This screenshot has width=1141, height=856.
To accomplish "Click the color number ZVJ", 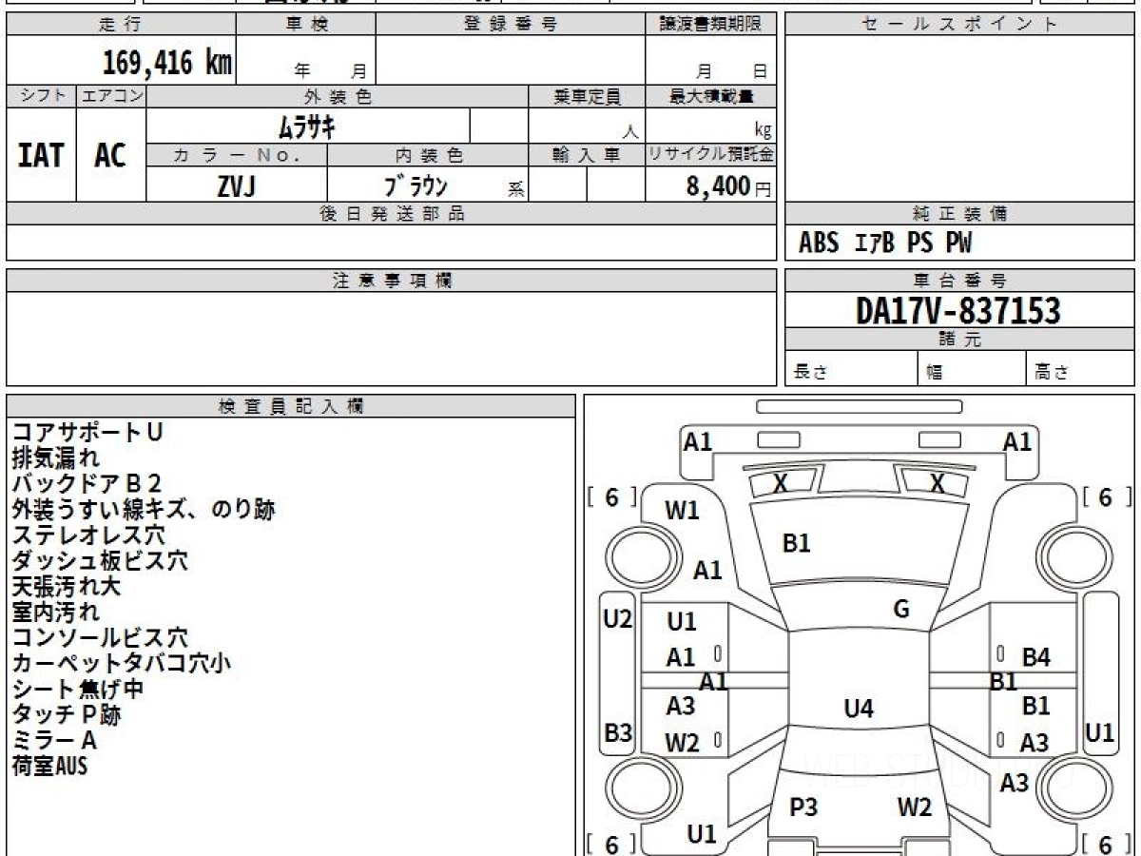I will click(236, 186).
